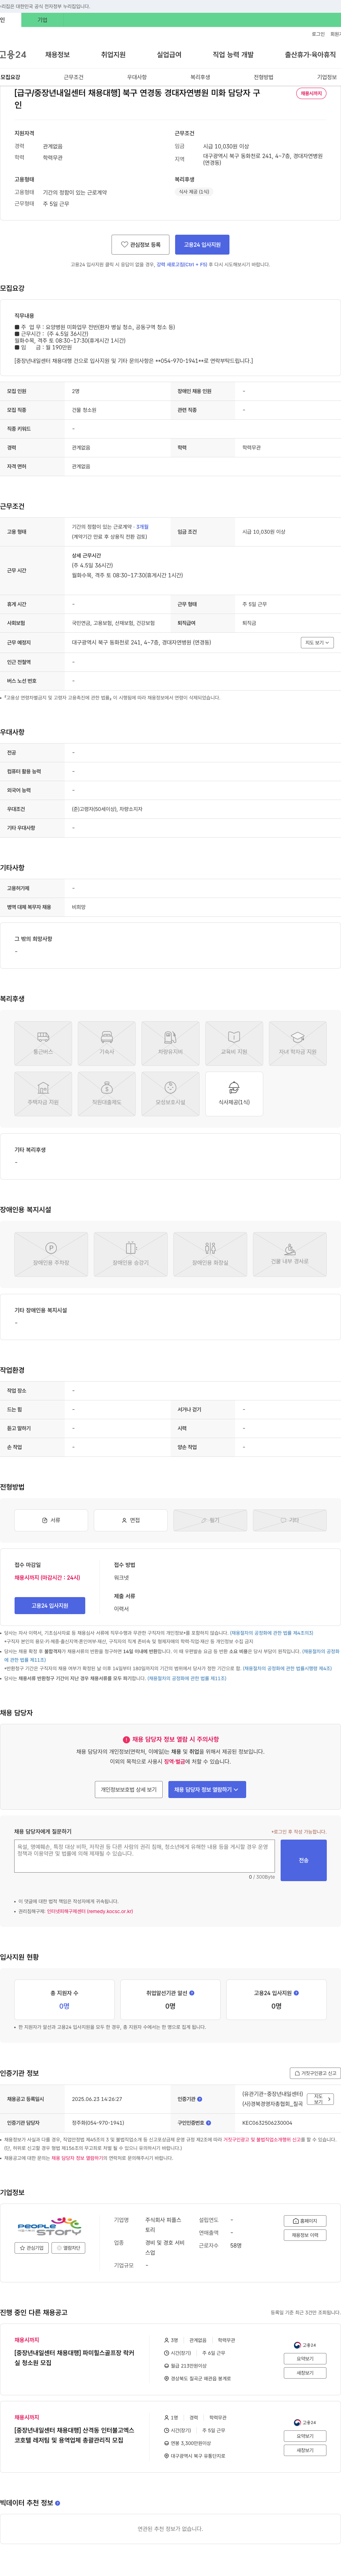This screenshot has width=341, height=2576.
Task: Click the 장애인용 화장실 facility icon
Action: pyautogui.click(x=210, y=1254)
